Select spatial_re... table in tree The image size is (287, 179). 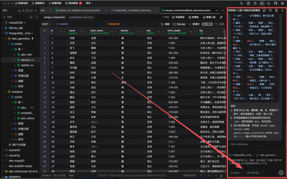28,65
